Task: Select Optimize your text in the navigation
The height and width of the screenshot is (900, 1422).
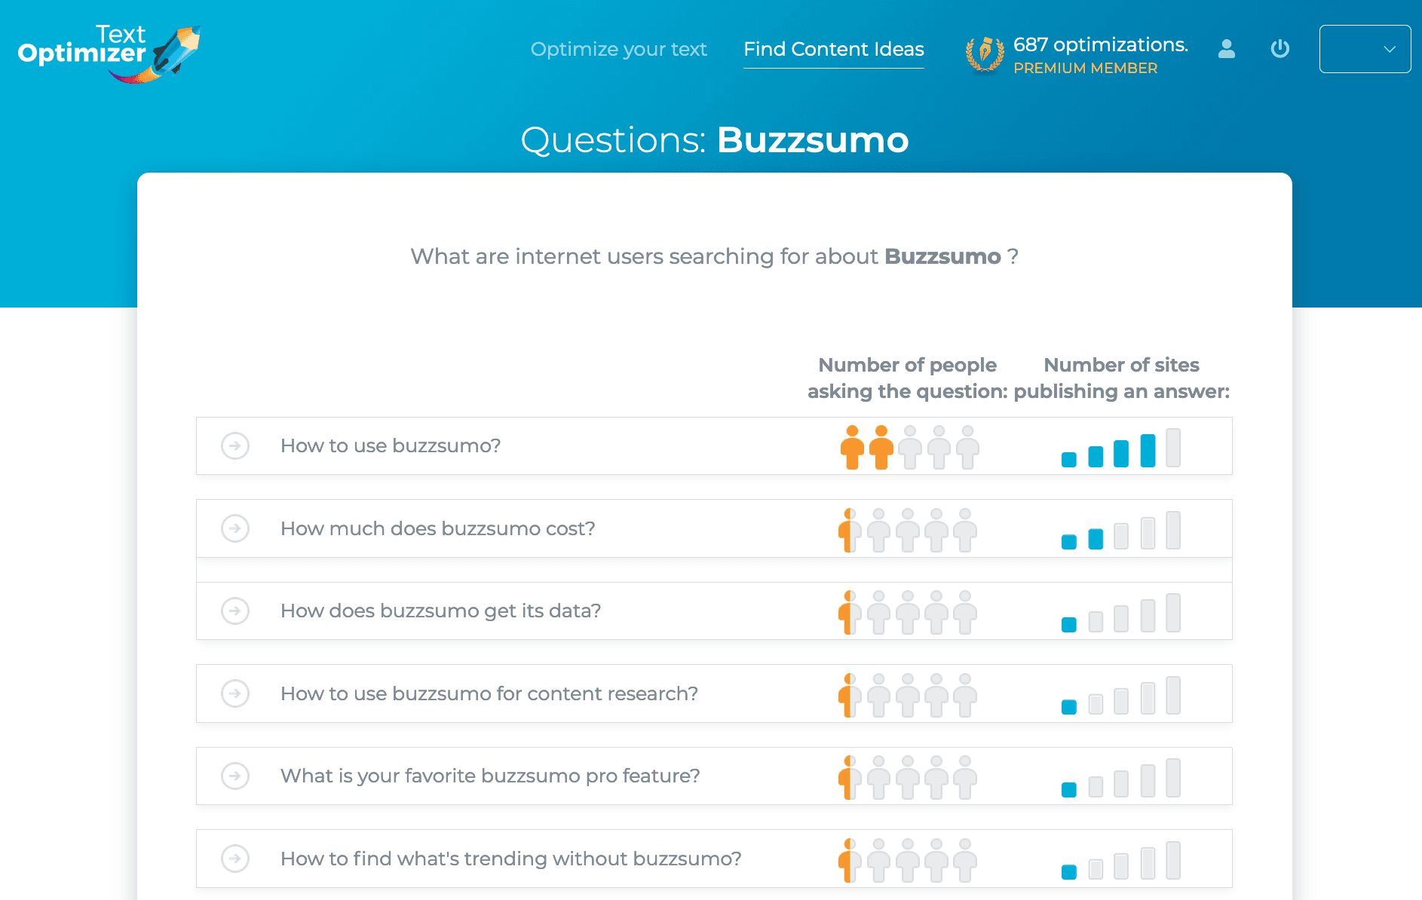Action: (618, 49)
